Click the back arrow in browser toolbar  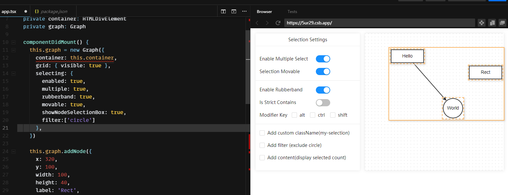pyautogui.click(x=257, y=23)
